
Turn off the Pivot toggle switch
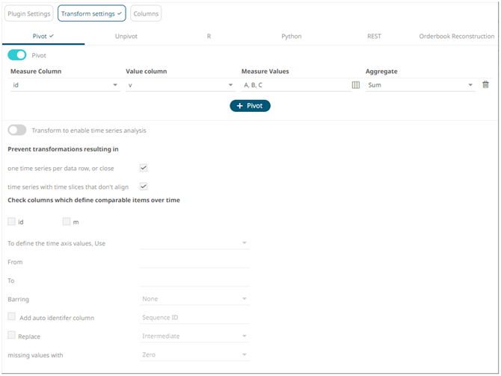(17, 55)
